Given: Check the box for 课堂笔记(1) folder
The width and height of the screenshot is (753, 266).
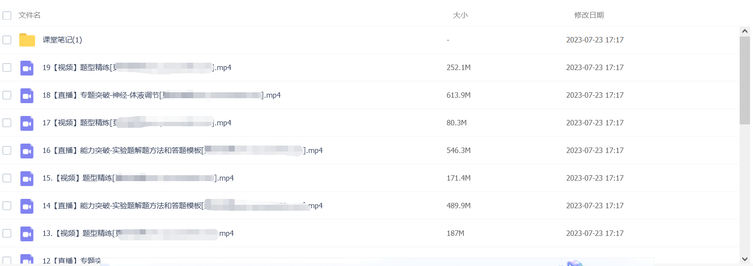Looking at the screenshot, I should 7,40.
